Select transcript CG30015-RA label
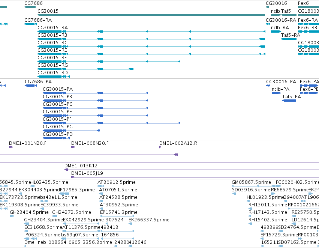 (53, 28)
